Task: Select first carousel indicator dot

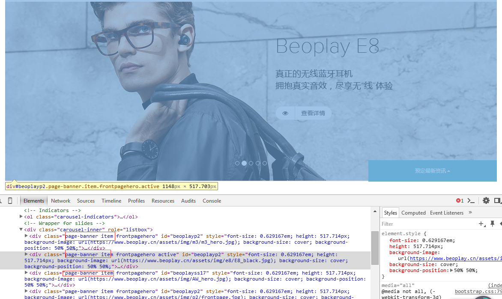Action: tap(237, 163)
